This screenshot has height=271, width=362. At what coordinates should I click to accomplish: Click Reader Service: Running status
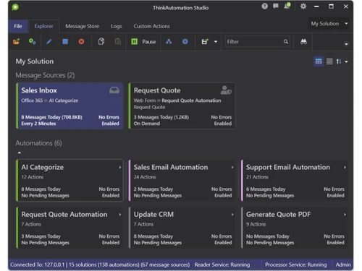222,264
